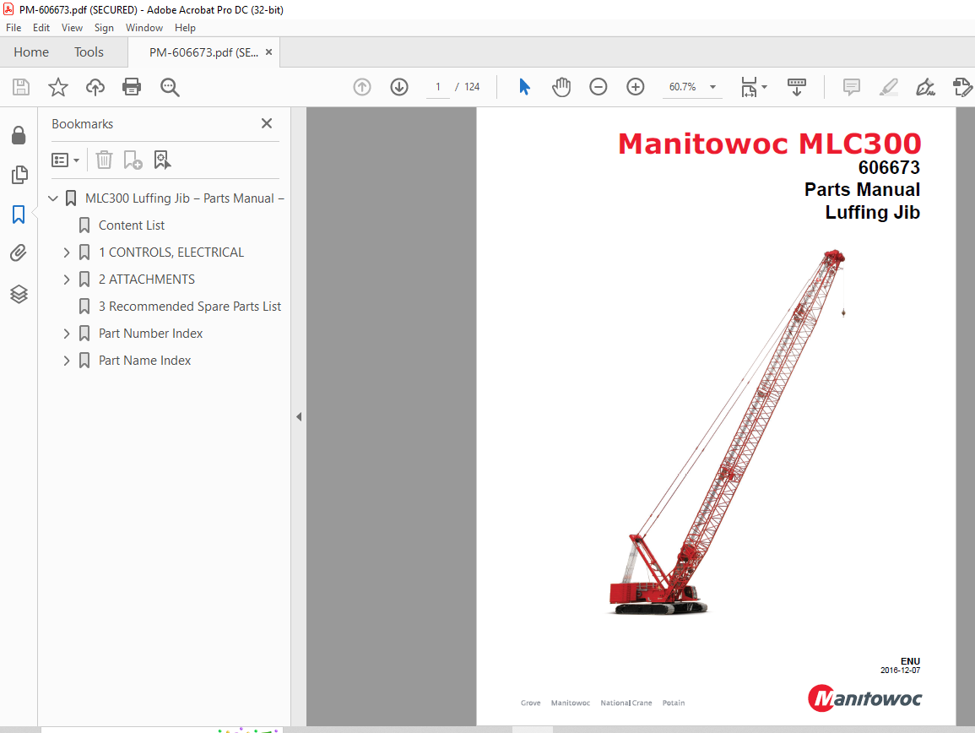Open the Sign document tool
The width and height of the screenshot is (975, 733).
point(925,87)
